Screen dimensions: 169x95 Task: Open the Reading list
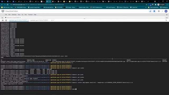(164, 7)
